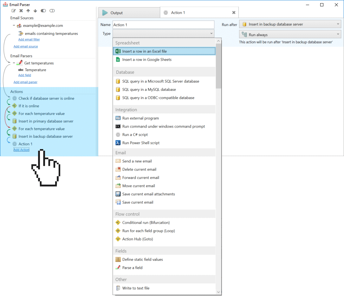Click the Conditional run (Bifurcation) icon
Screen dimensions: 344x296
click(118, 223)
